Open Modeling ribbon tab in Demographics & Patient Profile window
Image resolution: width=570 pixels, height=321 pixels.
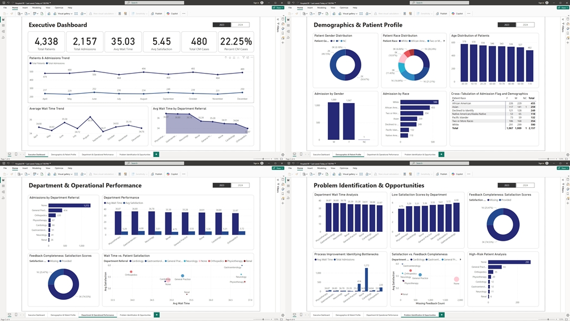(321, 8)
